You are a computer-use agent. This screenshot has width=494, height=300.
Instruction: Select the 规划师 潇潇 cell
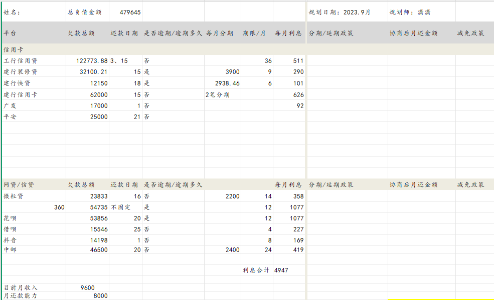(x=411, y=11)
